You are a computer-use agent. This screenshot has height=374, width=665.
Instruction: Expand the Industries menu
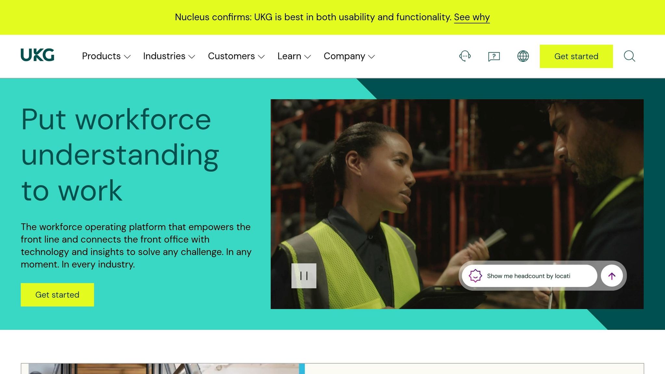pyautogui.click(x=169, y=56)
